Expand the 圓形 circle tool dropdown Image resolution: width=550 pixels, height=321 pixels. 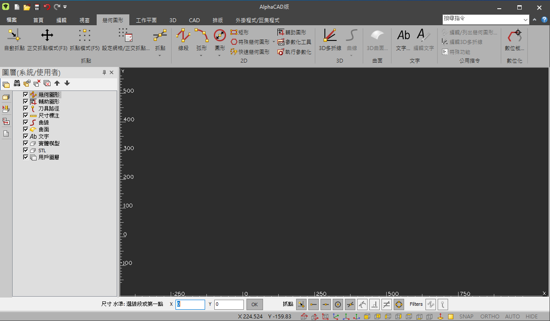(219, 56)
